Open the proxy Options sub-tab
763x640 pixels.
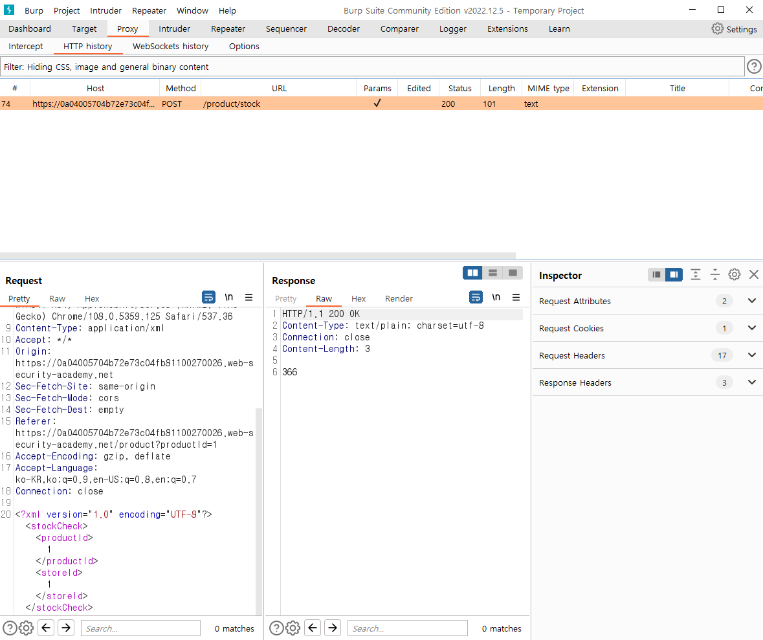click(244, 46)
